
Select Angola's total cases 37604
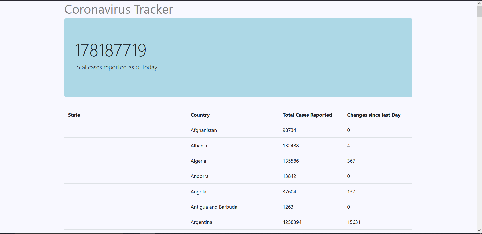pyautogui.click(x=289, y=192)
